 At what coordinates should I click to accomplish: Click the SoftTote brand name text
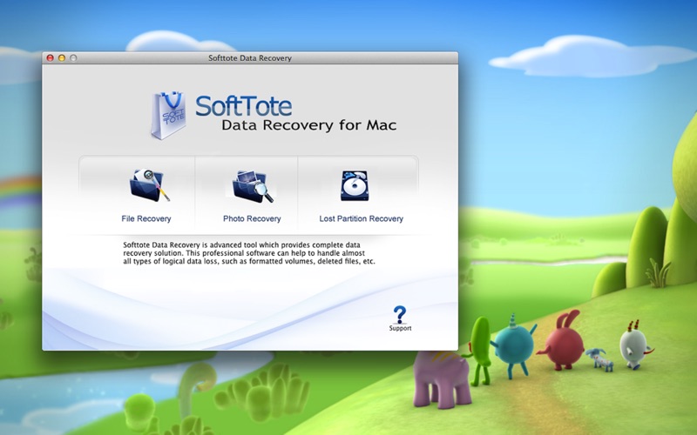coord(243,106)
